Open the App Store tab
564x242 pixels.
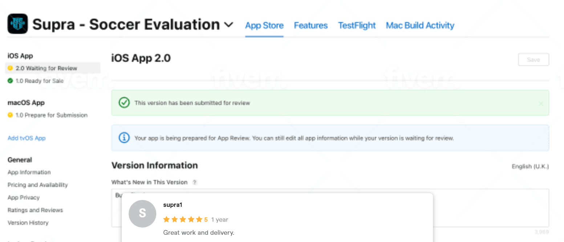[264, 26]
